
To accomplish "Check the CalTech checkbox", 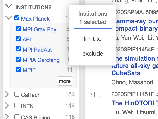I will [17, 94].
